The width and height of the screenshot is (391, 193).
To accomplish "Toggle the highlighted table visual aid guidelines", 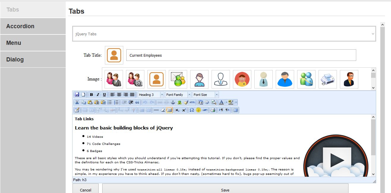I will [x=169, y=110].
